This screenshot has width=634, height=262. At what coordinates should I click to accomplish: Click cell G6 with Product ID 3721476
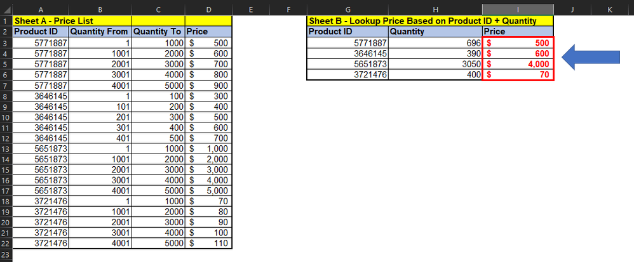347,75
